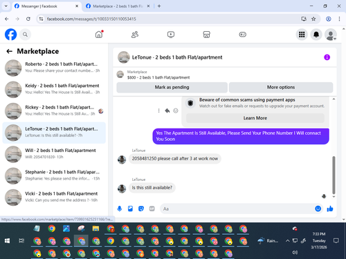This screenshot has height=259, width=346.
Task: Open Keidy's apartment conversation
Action: pyautogui.click(x=54, y=89)
